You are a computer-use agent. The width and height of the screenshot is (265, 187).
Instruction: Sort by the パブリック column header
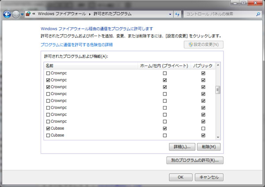pos(203,66)
